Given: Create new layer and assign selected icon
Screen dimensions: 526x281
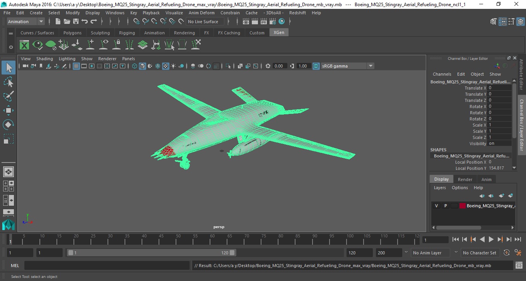Looking at the screenshot, I should (x=511, y=196).
